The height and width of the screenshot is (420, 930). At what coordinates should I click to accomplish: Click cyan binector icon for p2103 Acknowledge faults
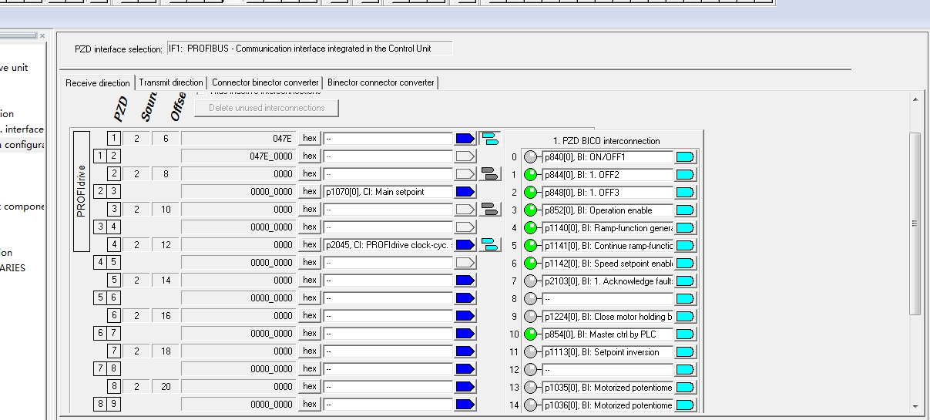(684, 281)
